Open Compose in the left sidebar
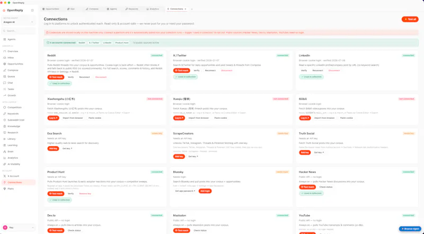This screenshot has height=234, width=424. click(13, 70)
